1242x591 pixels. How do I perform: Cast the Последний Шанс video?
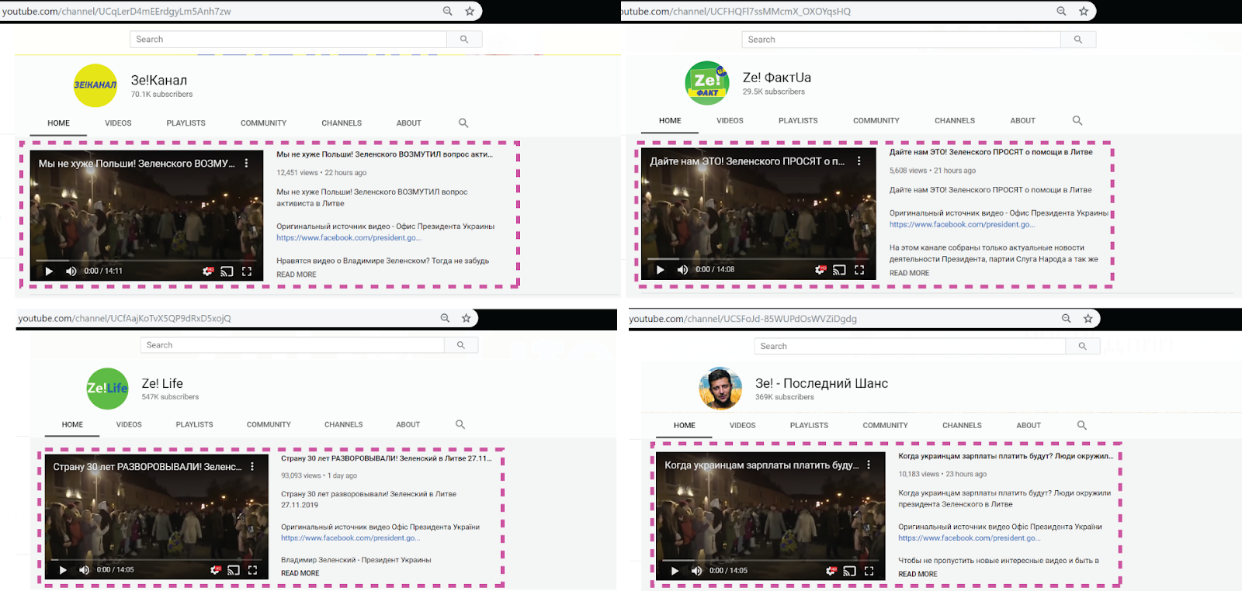pos(850,571)
